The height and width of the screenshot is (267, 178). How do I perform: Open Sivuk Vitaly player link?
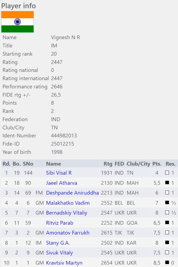point(59,253)
